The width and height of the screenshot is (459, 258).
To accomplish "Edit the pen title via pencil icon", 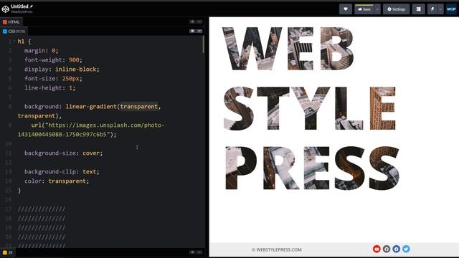I will pos(32,6).
